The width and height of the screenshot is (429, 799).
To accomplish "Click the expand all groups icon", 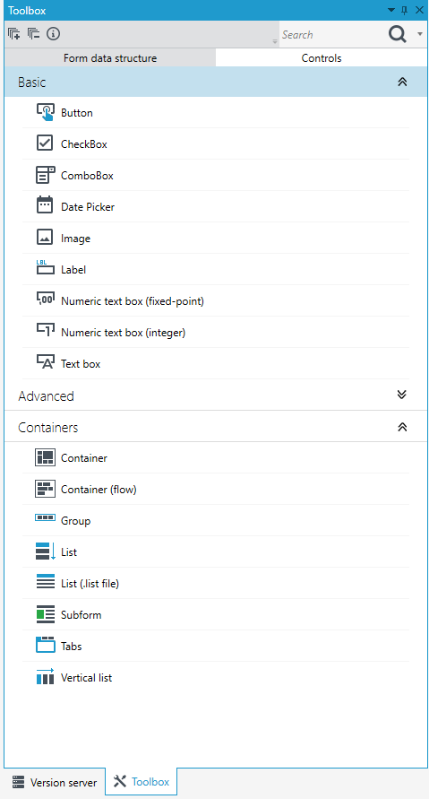I will pyautogui.click(x=14, y=34).
